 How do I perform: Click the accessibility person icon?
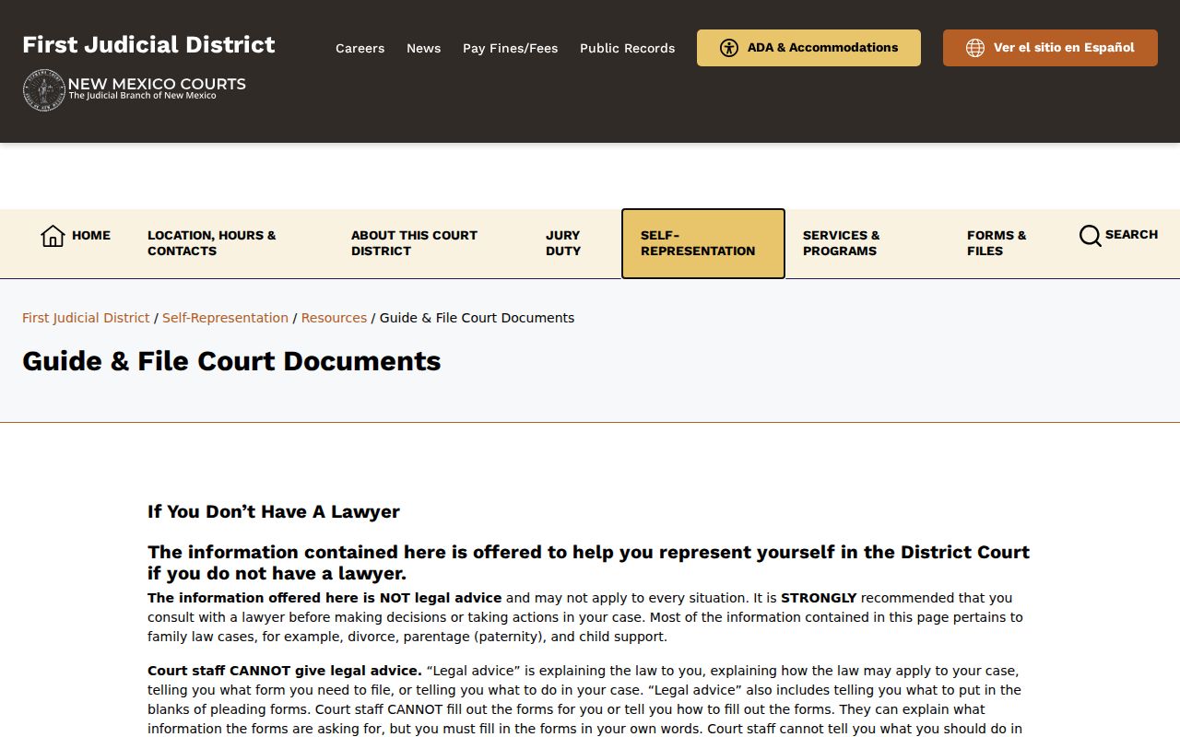tap(729, 48)
